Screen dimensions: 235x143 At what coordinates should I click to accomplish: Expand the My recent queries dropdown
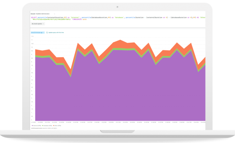38,24
